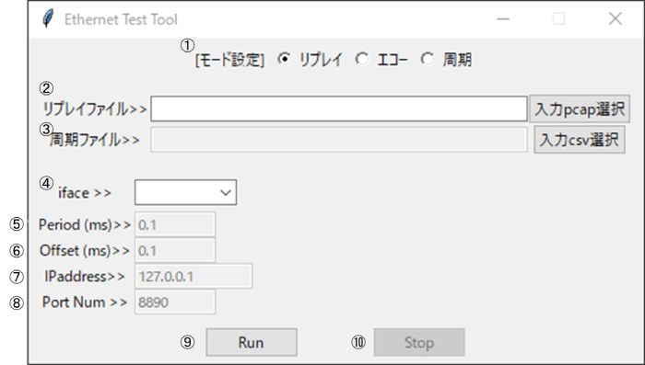The image size is (645, 365).
Task: Click the 周期ファイル>> label
Action: [x=95, y=140]
